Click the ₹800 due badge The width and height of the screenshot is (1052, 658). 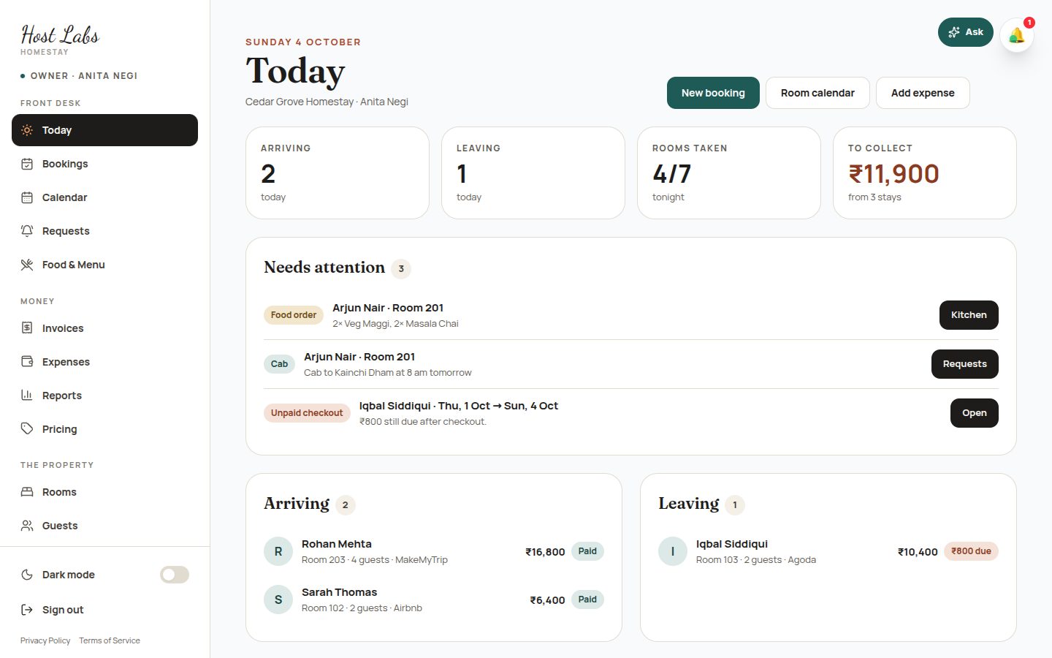971,551
